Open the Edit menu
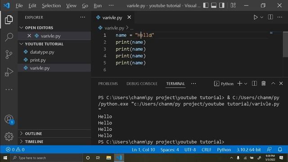This screenshot has width=288, height=162. tap(32, 5)
